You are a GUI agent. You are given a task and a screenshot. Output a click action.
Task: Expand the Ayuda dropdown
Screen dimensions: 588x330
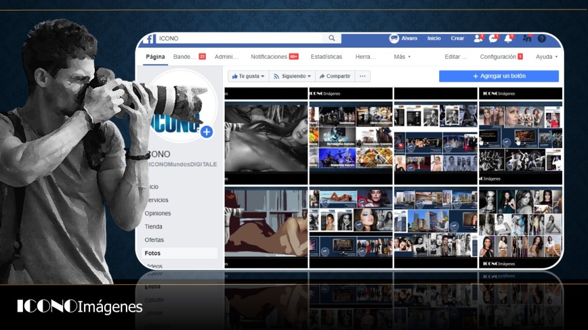[546, 56]
